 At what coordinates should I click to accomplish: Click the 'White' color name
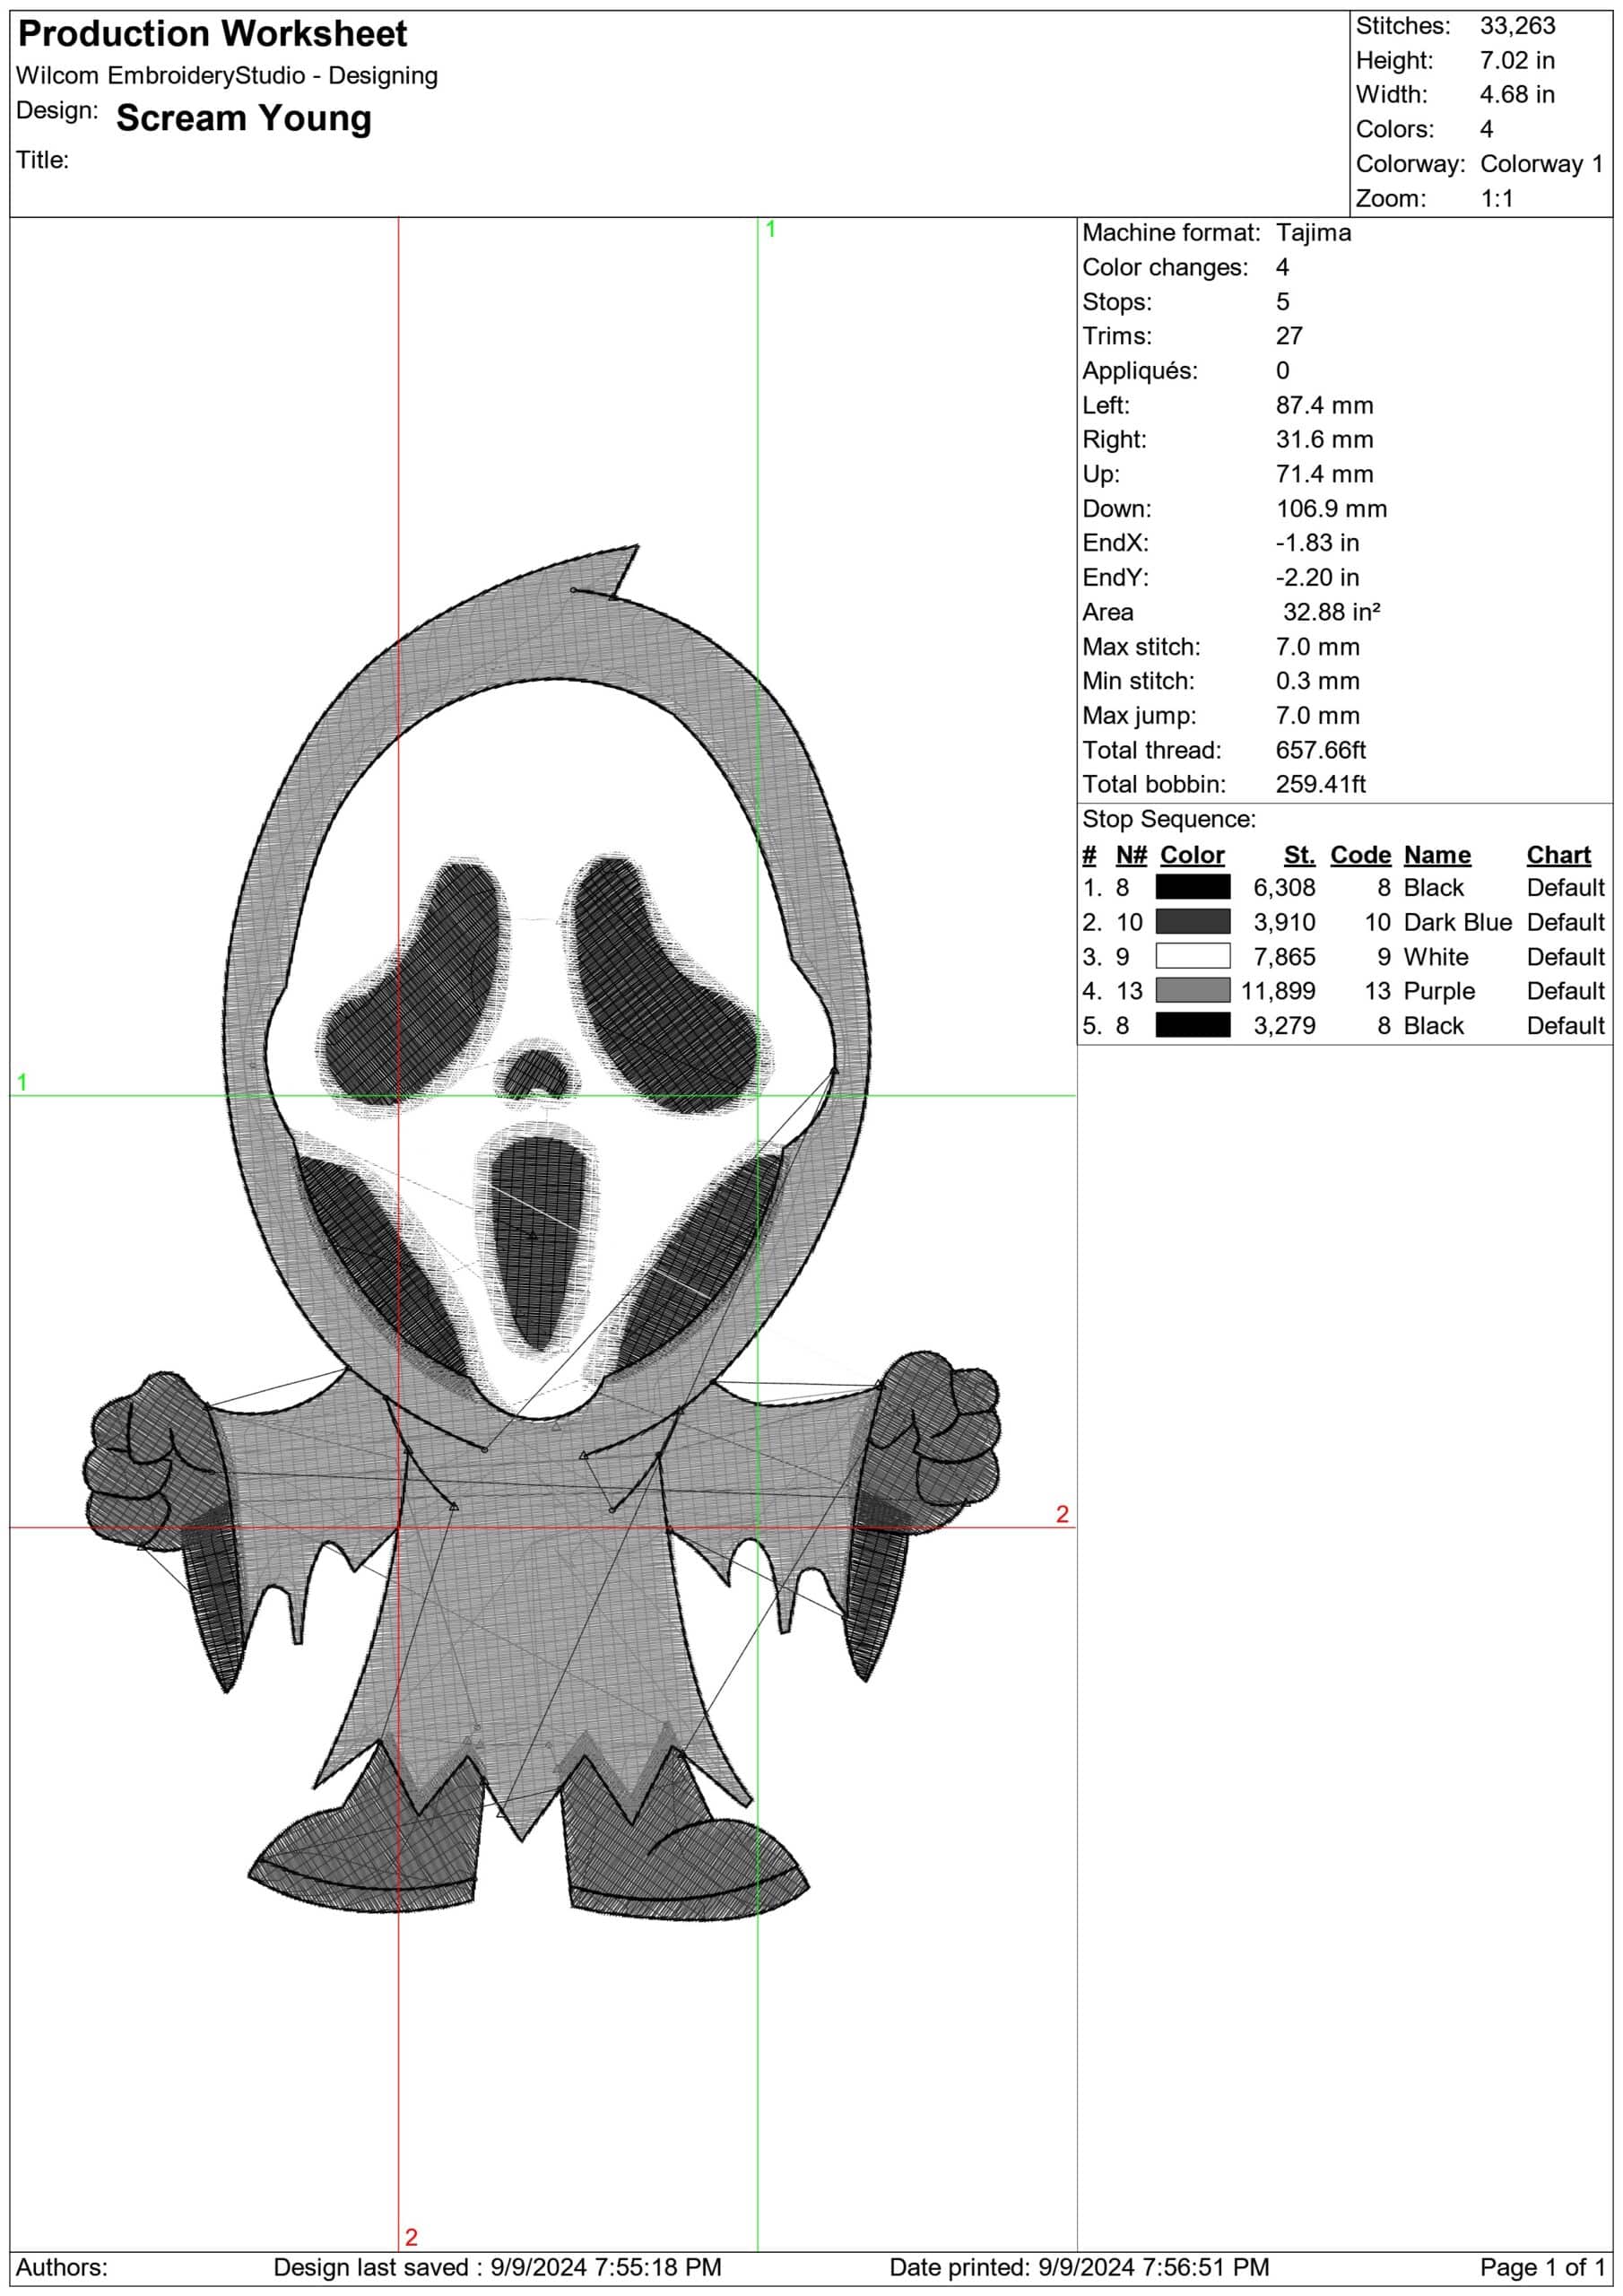coord(1436,957)
